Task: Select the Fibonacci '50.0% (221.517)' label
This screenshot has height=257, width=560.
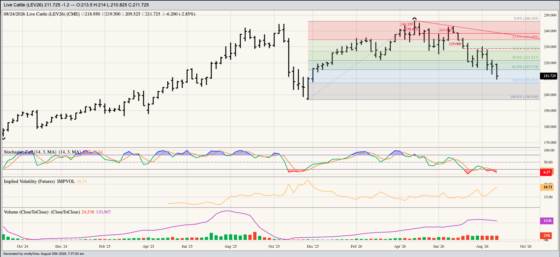Action: pyautogui.click(x=525, y=57)
